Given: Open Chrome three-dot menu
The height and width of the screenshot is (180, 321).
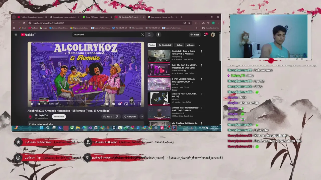Looking at the screenshot, I should 218,23.
